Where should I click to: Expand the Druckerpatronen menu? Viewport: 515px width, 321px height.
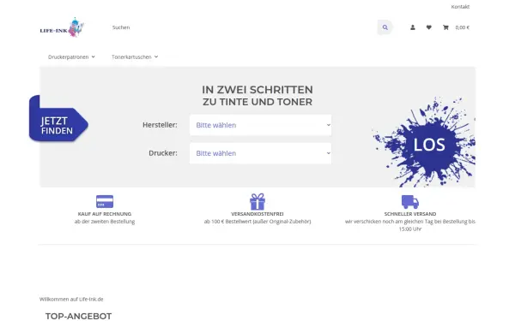pos(71,57)
